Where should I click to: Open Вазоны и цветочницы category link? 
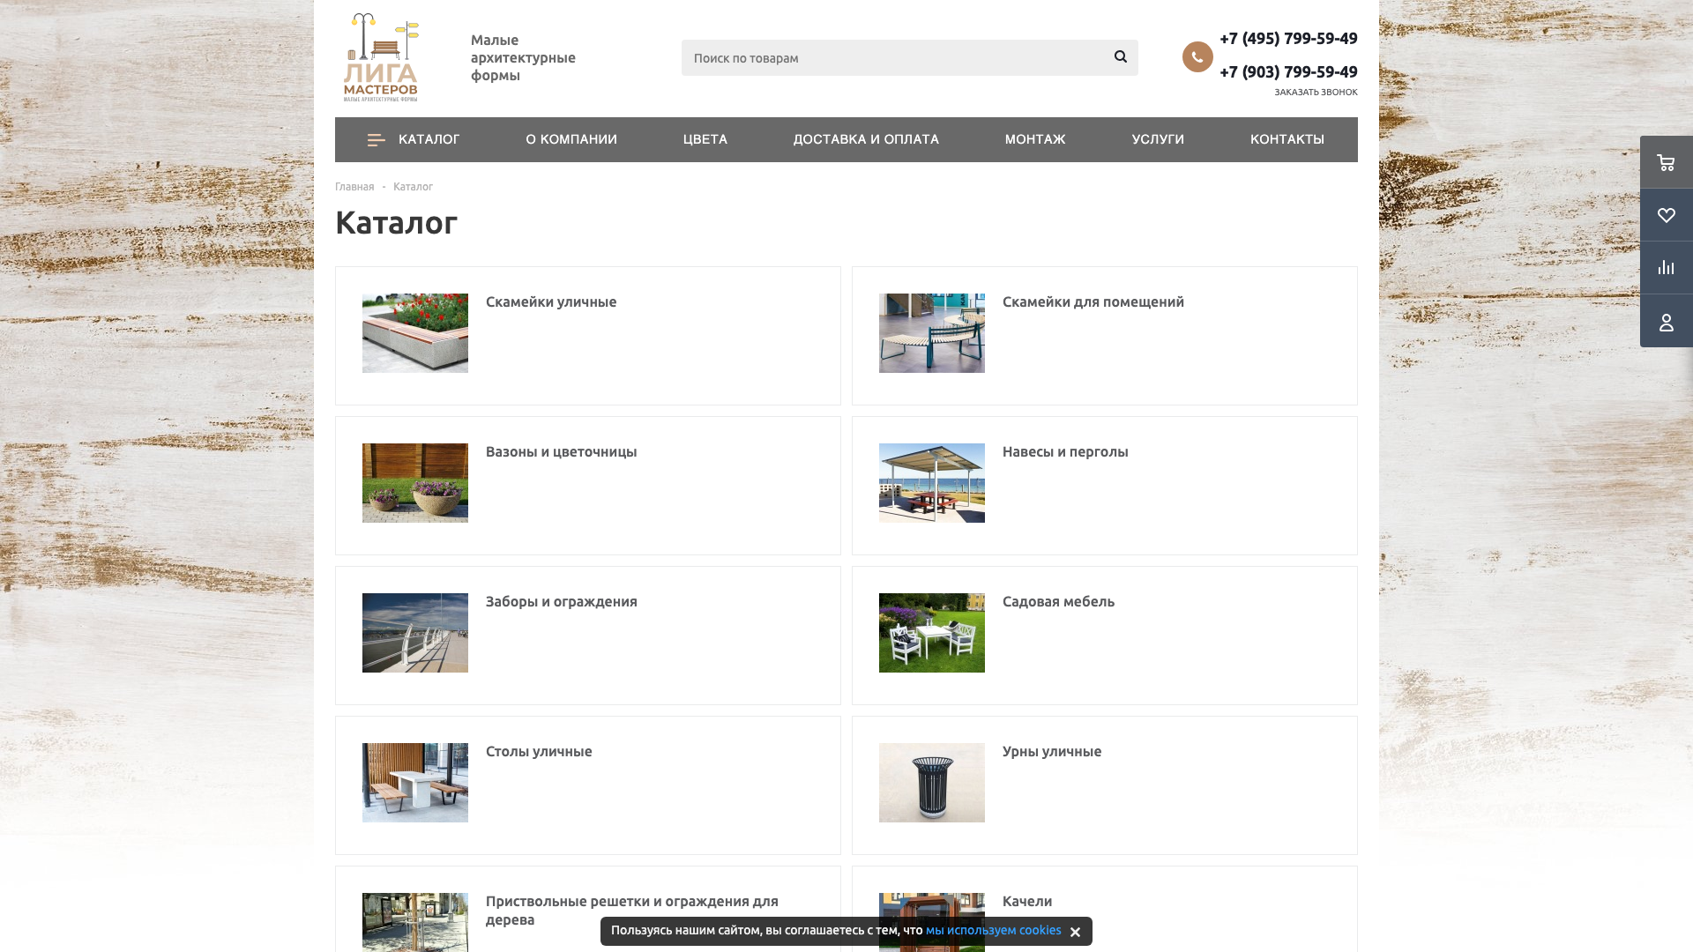click(x=562, y=452)
